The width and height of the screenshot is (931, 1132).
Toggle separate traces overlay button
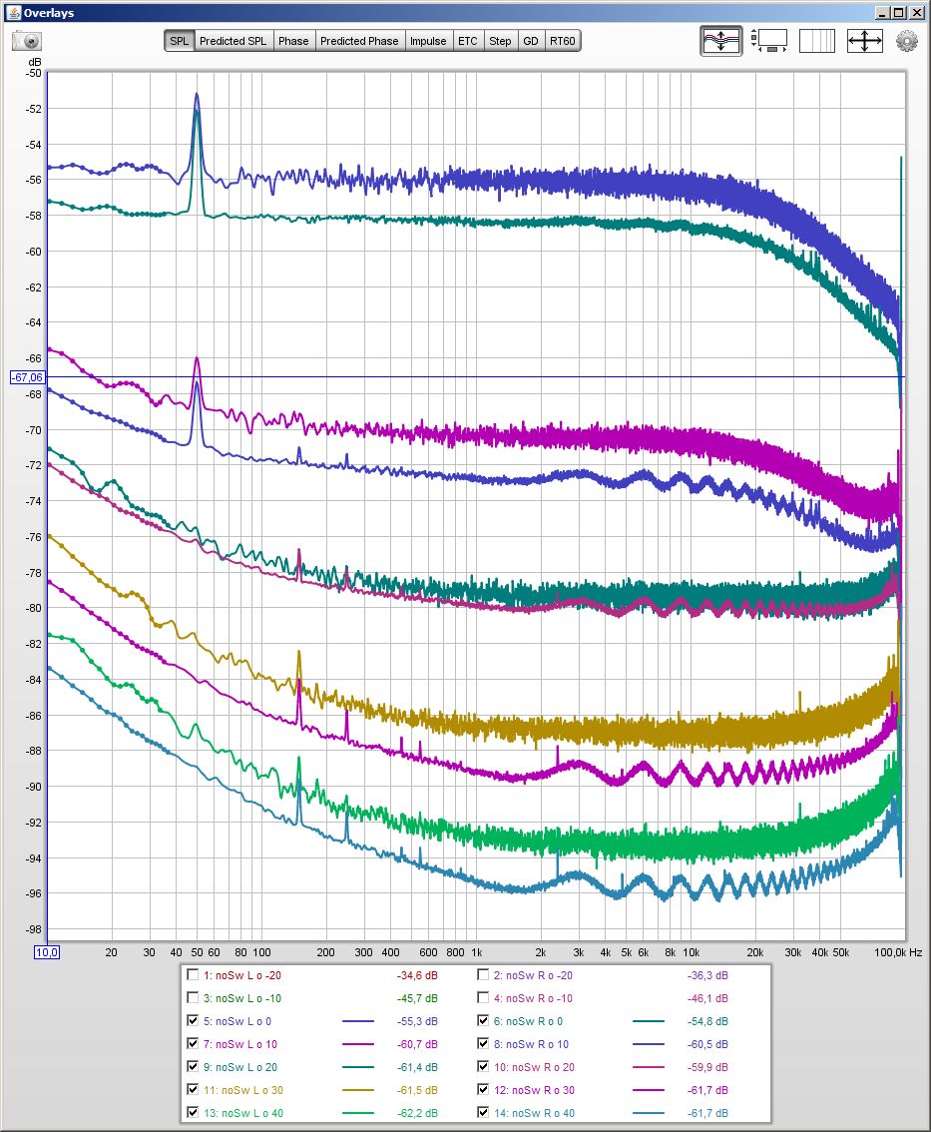[721, 40]
